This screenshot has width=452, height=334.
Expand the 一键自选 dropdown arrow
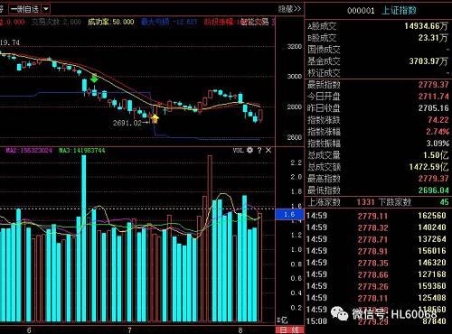click(x=46, y=9)
